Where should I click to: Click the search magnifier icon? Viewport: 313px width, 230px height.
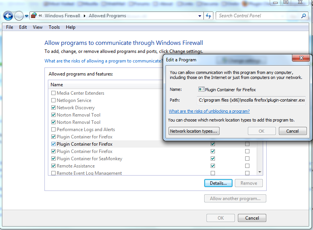303,16
